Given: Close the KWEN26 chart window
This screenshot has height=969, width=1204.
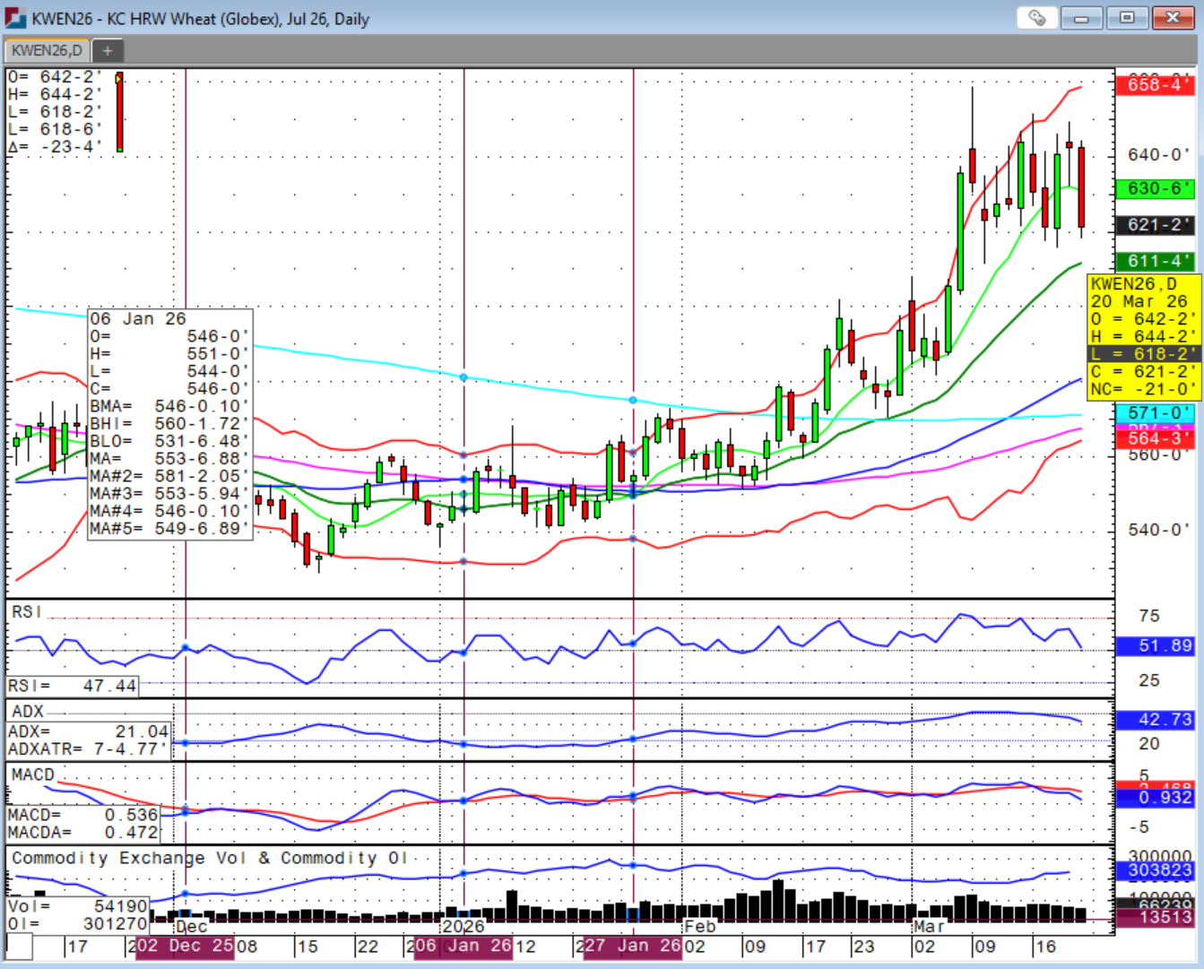Looking at the screenshot, I should click(x=1173, y=18).
